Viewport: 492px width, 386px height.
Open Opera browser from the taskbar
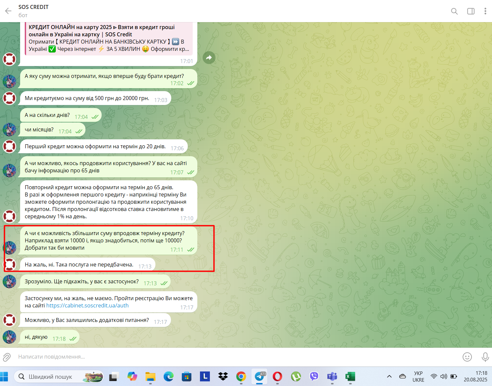click(x=278, y=376)
